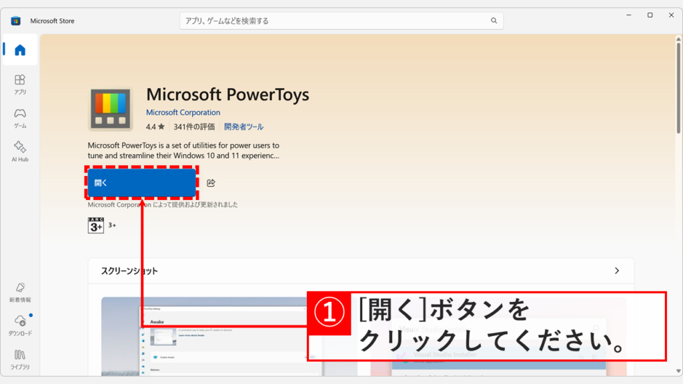This screenshot has width=683, height=384.
Task: Click the share icon next to 開く
Action: [x=211, y=183]
